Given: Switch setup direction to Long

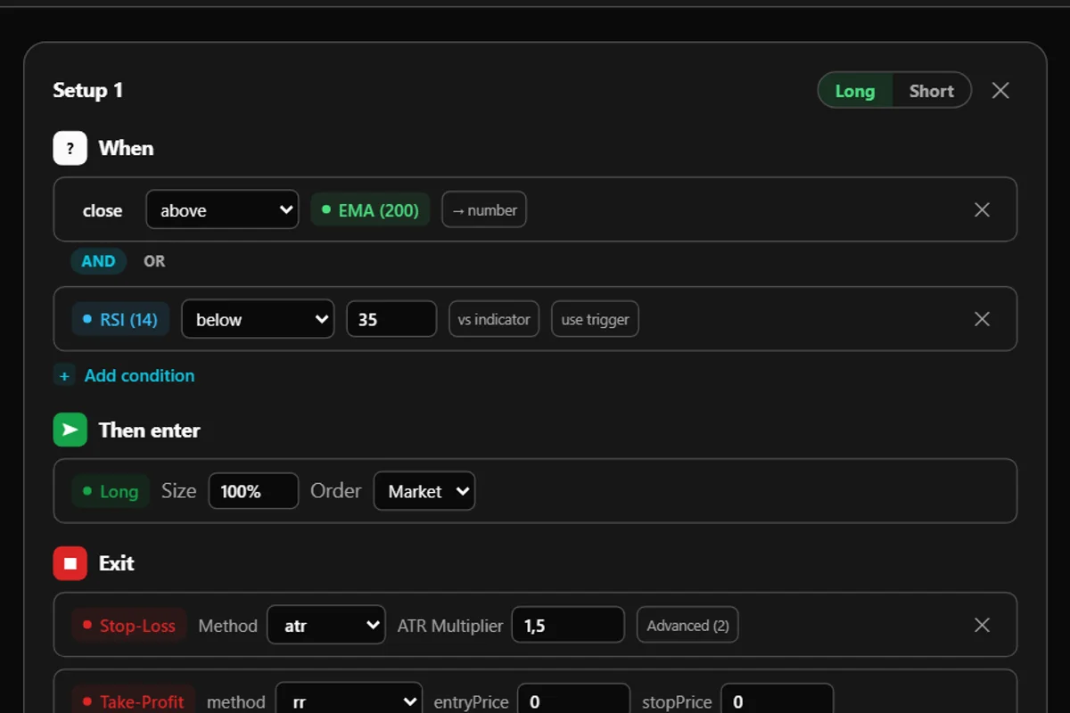Looking at the screenshot, I should pyautogui.click(x=855, y=91).
